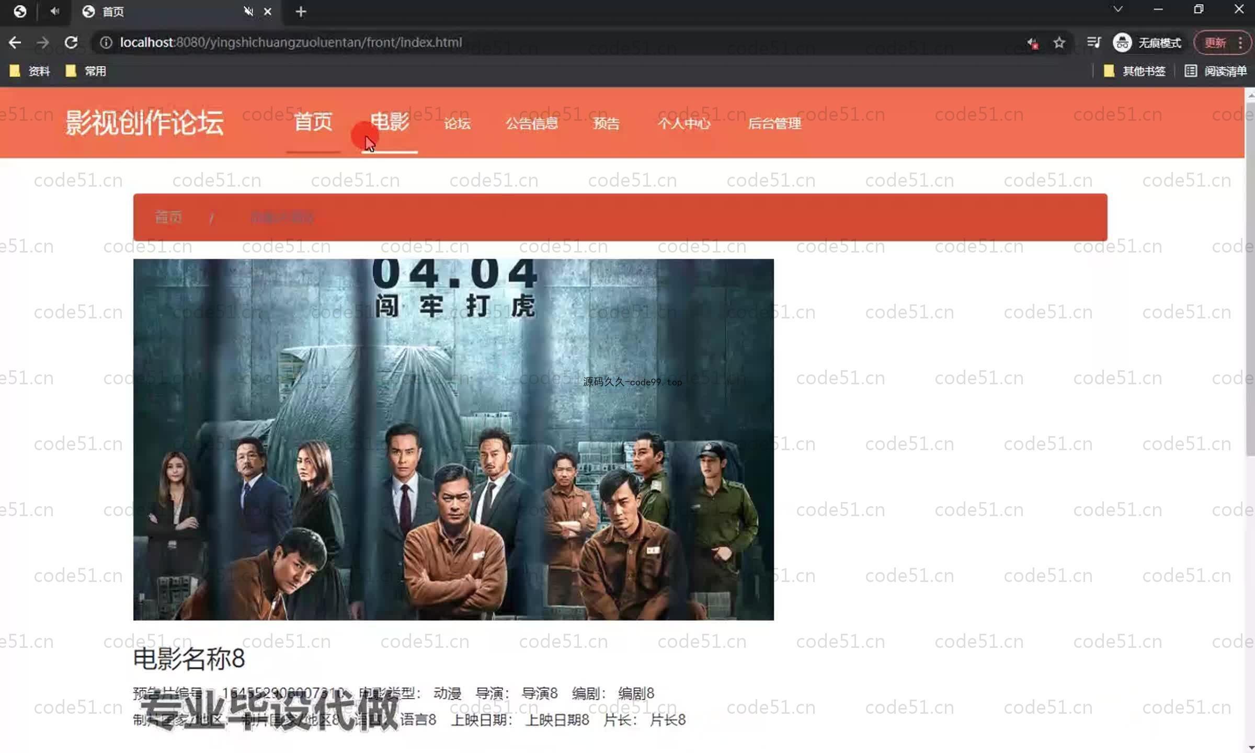
Task: Close the 首页 browser tab
Action: (x=267, y=12)
